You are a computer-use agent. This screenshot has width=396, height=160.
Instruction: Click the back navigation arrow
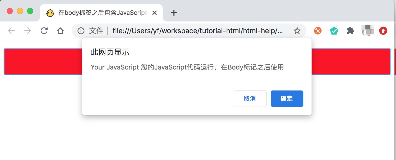11,31
